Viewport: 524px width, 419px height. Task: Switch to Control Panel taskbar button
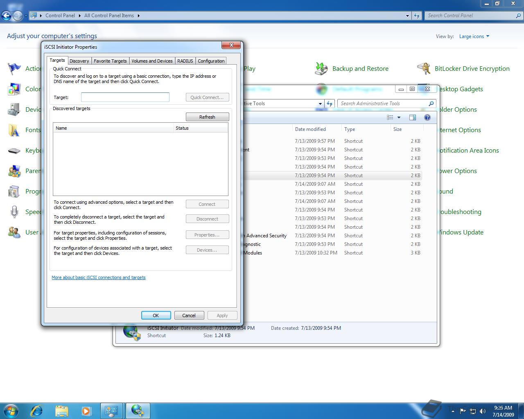pyautogui.click(x=111, y=411)
